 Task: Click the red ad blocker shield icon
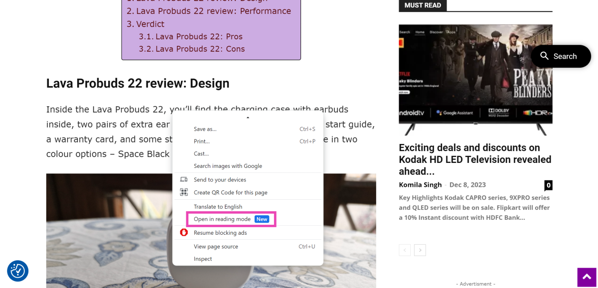[184, 233]
